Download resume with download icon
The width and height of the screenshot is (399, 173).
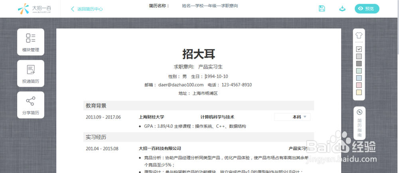tap(342, 9)
